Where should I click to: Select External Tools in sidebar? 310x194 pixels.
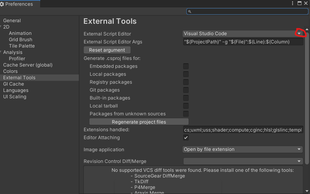(39, 78)
